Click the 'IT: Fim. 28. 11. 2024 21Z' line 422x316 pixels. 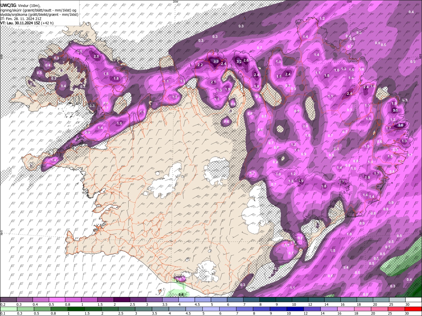(x=21, y=19)
